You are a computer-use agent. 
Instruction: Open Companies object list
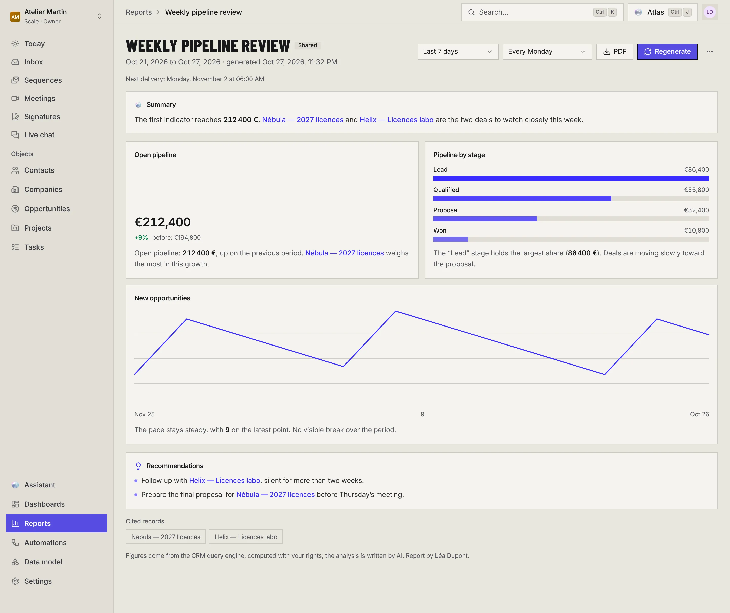coord(56,189)
